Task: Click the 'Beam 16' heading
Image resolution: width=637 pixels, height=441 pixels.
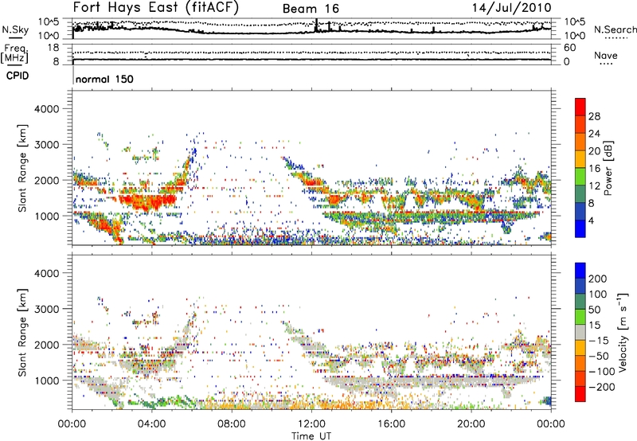Action: pyautogui.click(x=311, y=9)
